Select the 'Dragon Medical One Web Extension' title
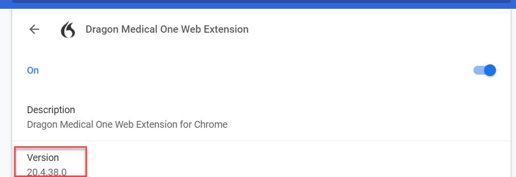The height and width of the screenshot is (177, 516). click(167, 29)
